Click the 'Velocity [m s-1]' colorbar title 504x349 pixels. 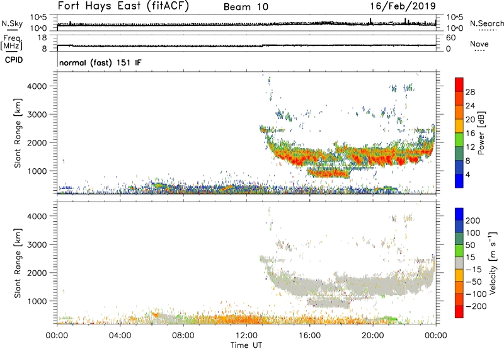493,263
